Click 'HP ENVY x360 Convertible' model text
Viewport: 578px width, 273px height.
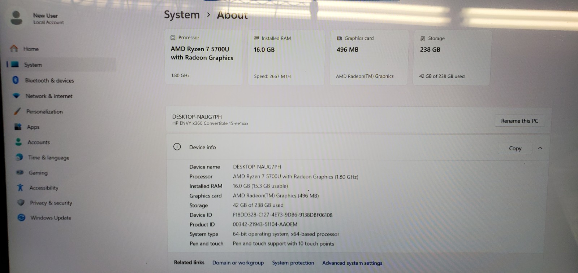tap(210, 123)
